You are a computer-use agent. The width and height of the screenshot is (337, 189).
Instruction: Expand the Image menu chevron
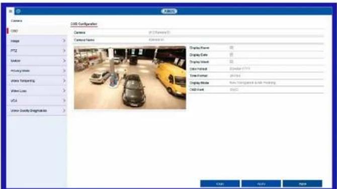[64, 41]
